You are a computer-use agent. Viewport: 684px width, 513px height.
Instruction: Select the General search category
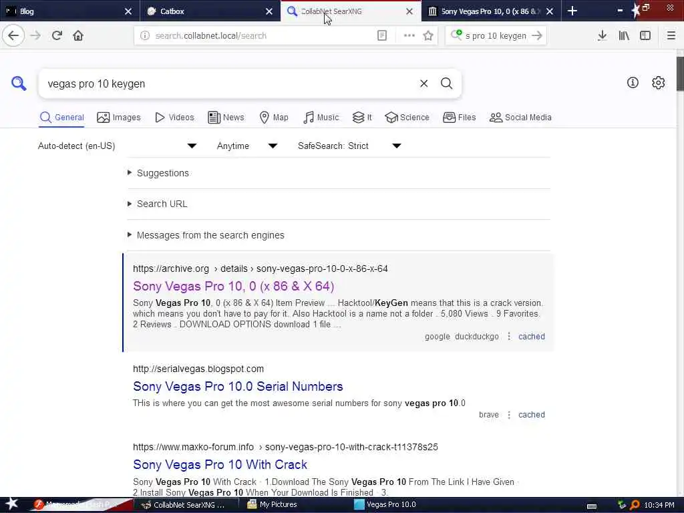61,118
